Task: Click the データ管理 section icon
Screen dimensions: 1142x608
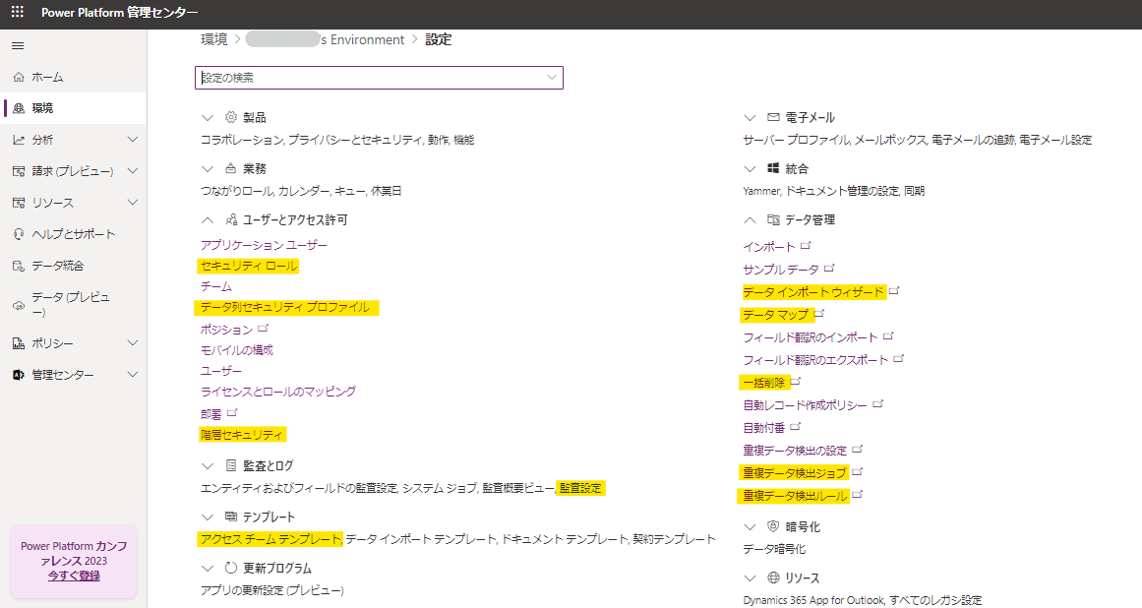Action: coord(773,219)
